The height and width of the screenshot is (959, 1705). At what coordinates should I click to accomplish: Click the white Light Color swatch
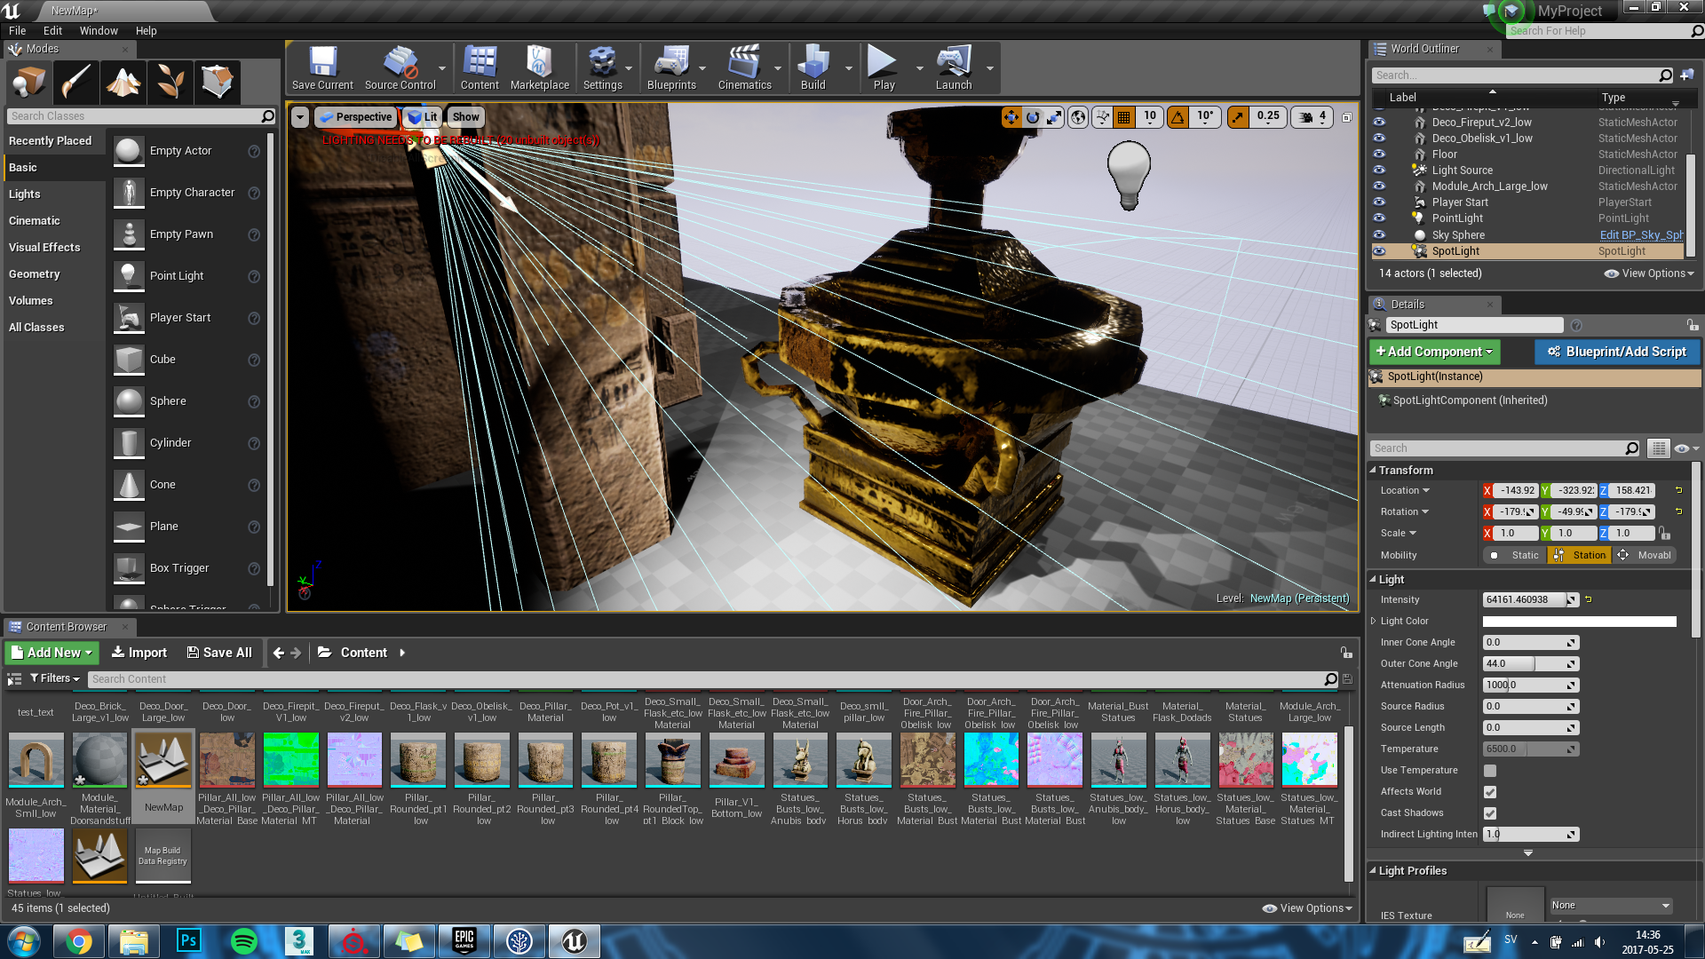(x=1579, y=622)
